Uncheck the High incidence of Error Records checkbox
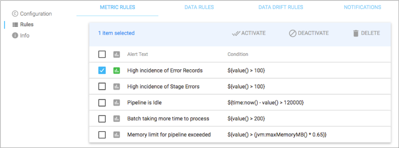Screen dimensions: 399x148 tap(102, 71)
